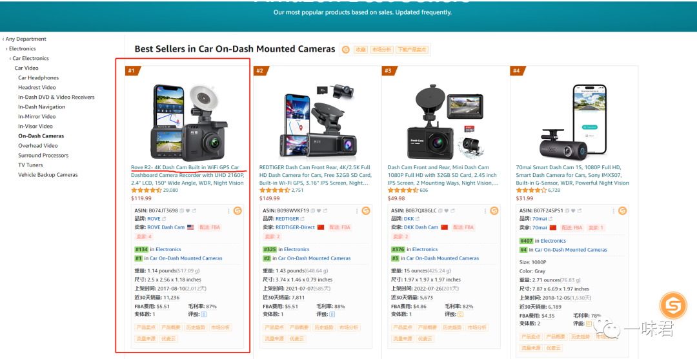
Task: Click the 历史趋势 button in the ROVE panel
Action: pos(196,327)
